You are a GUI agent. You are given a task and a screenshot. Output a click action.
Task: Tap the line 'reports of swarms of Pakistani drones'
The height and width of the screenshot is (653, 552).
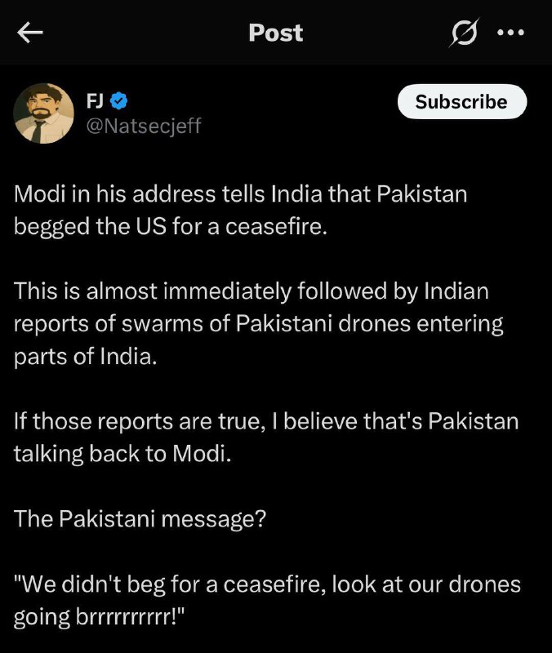click(x=258, y=323)
